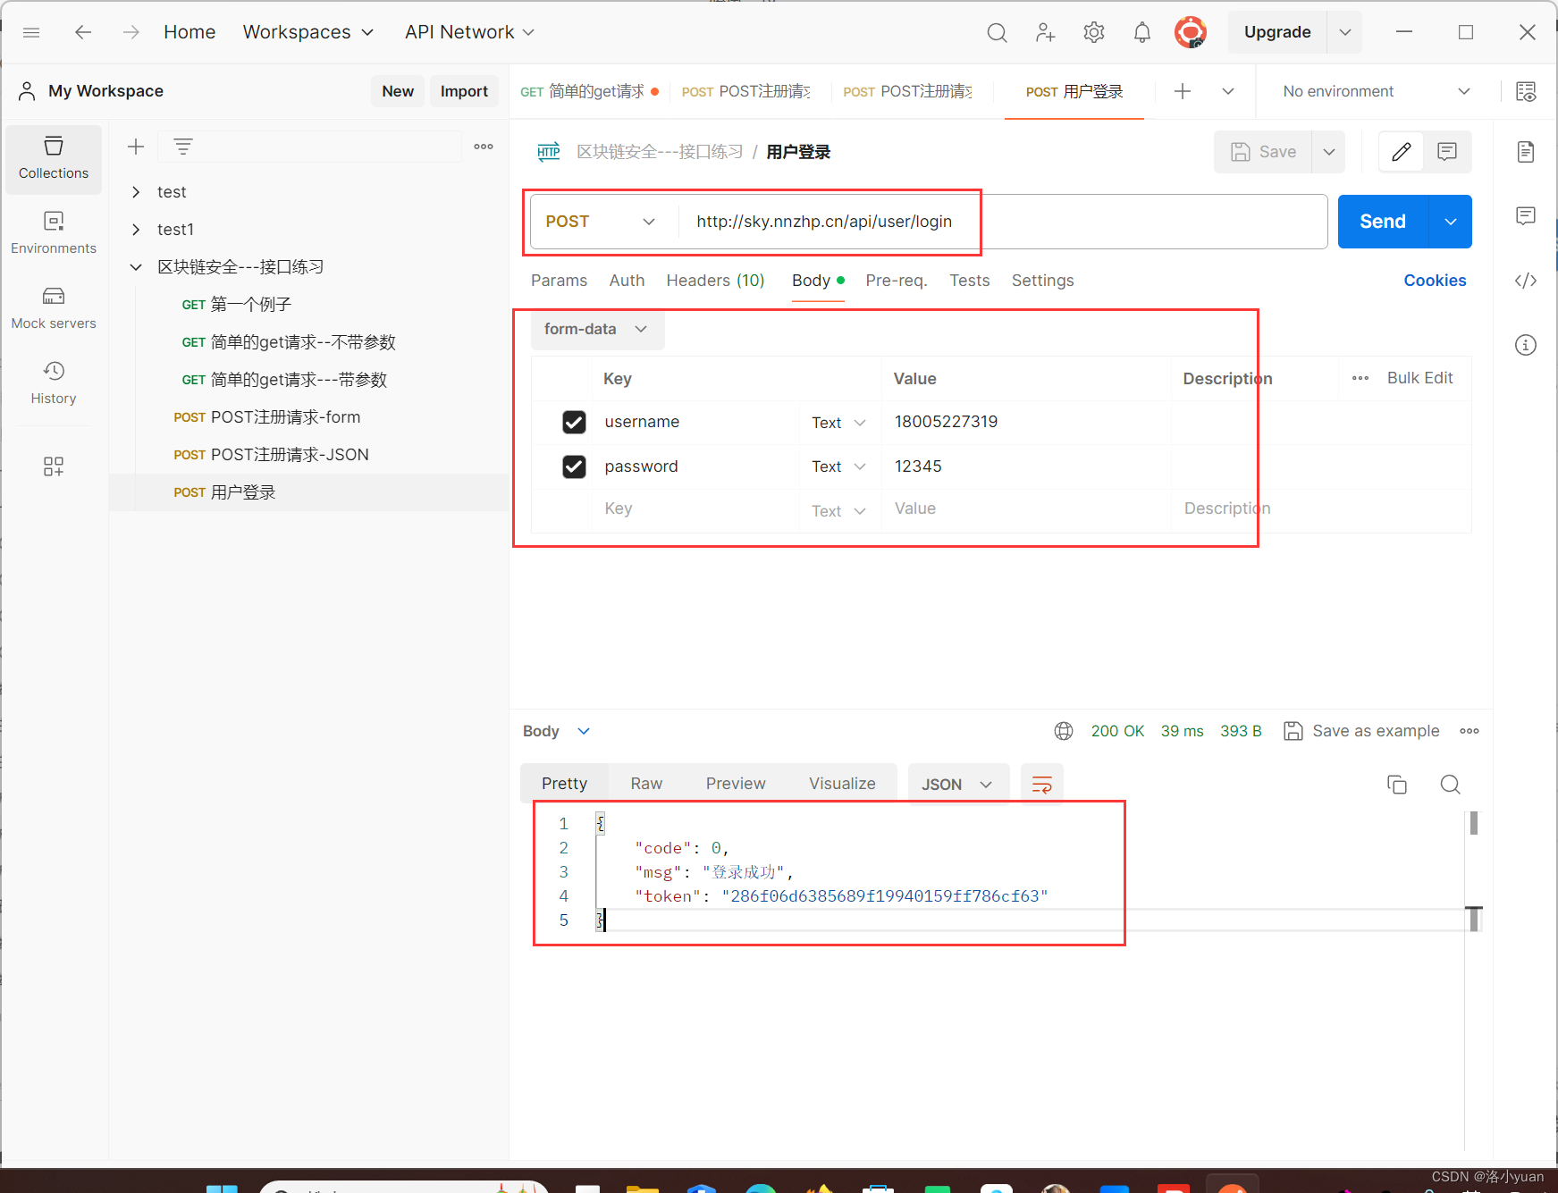This screenshot has width=1558, height=1193.
Task: Click comment icon next to pencil
Action: point(1447,152)
